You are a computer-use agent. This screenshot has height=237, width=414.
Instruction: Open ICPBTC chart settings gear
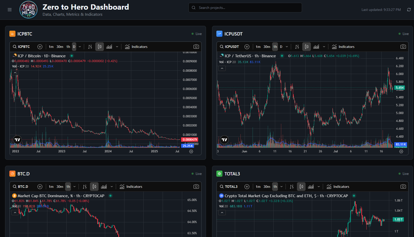click(x=191, y=151)
